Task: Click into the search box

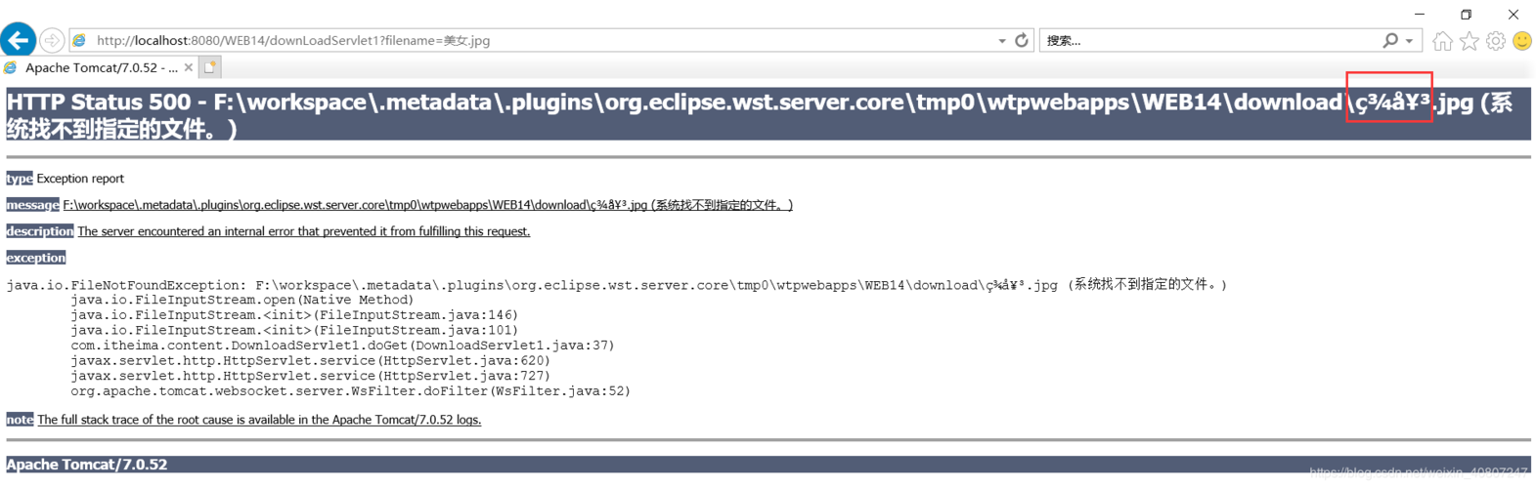Action: 1203,40
